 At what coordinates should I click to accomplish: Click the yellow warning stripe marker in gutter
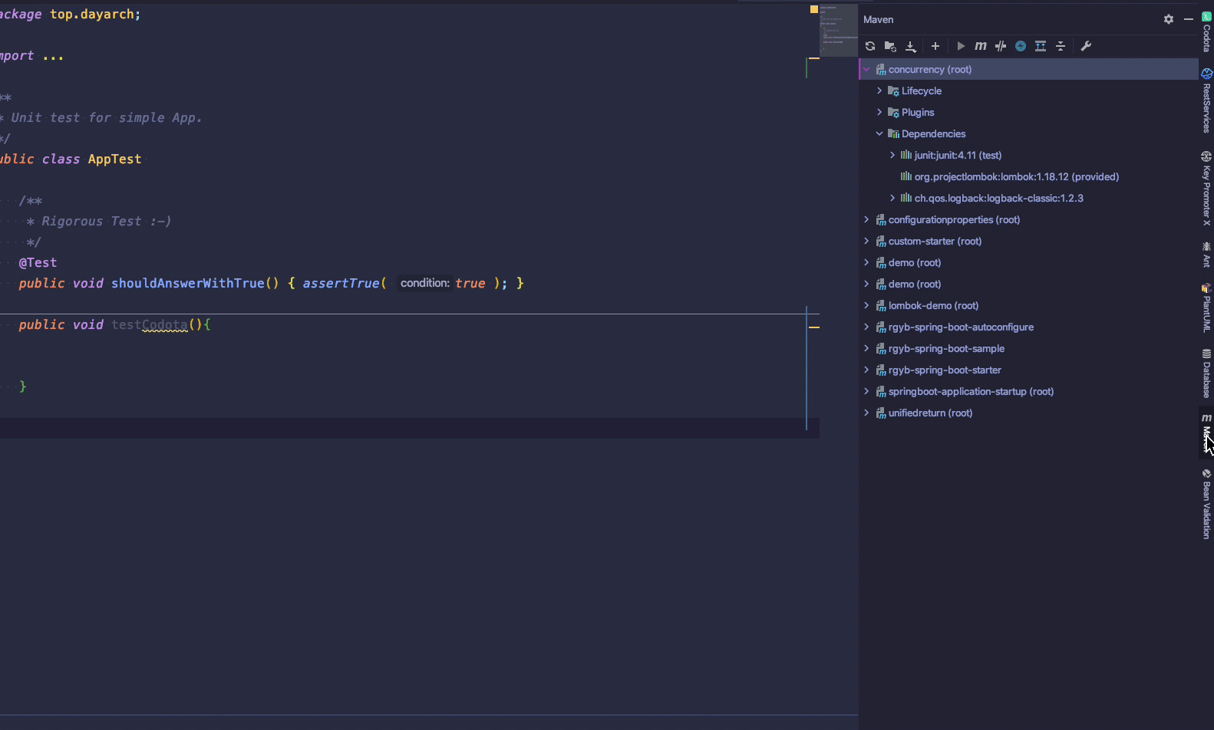pyautogui.click(x=814, y=327)
